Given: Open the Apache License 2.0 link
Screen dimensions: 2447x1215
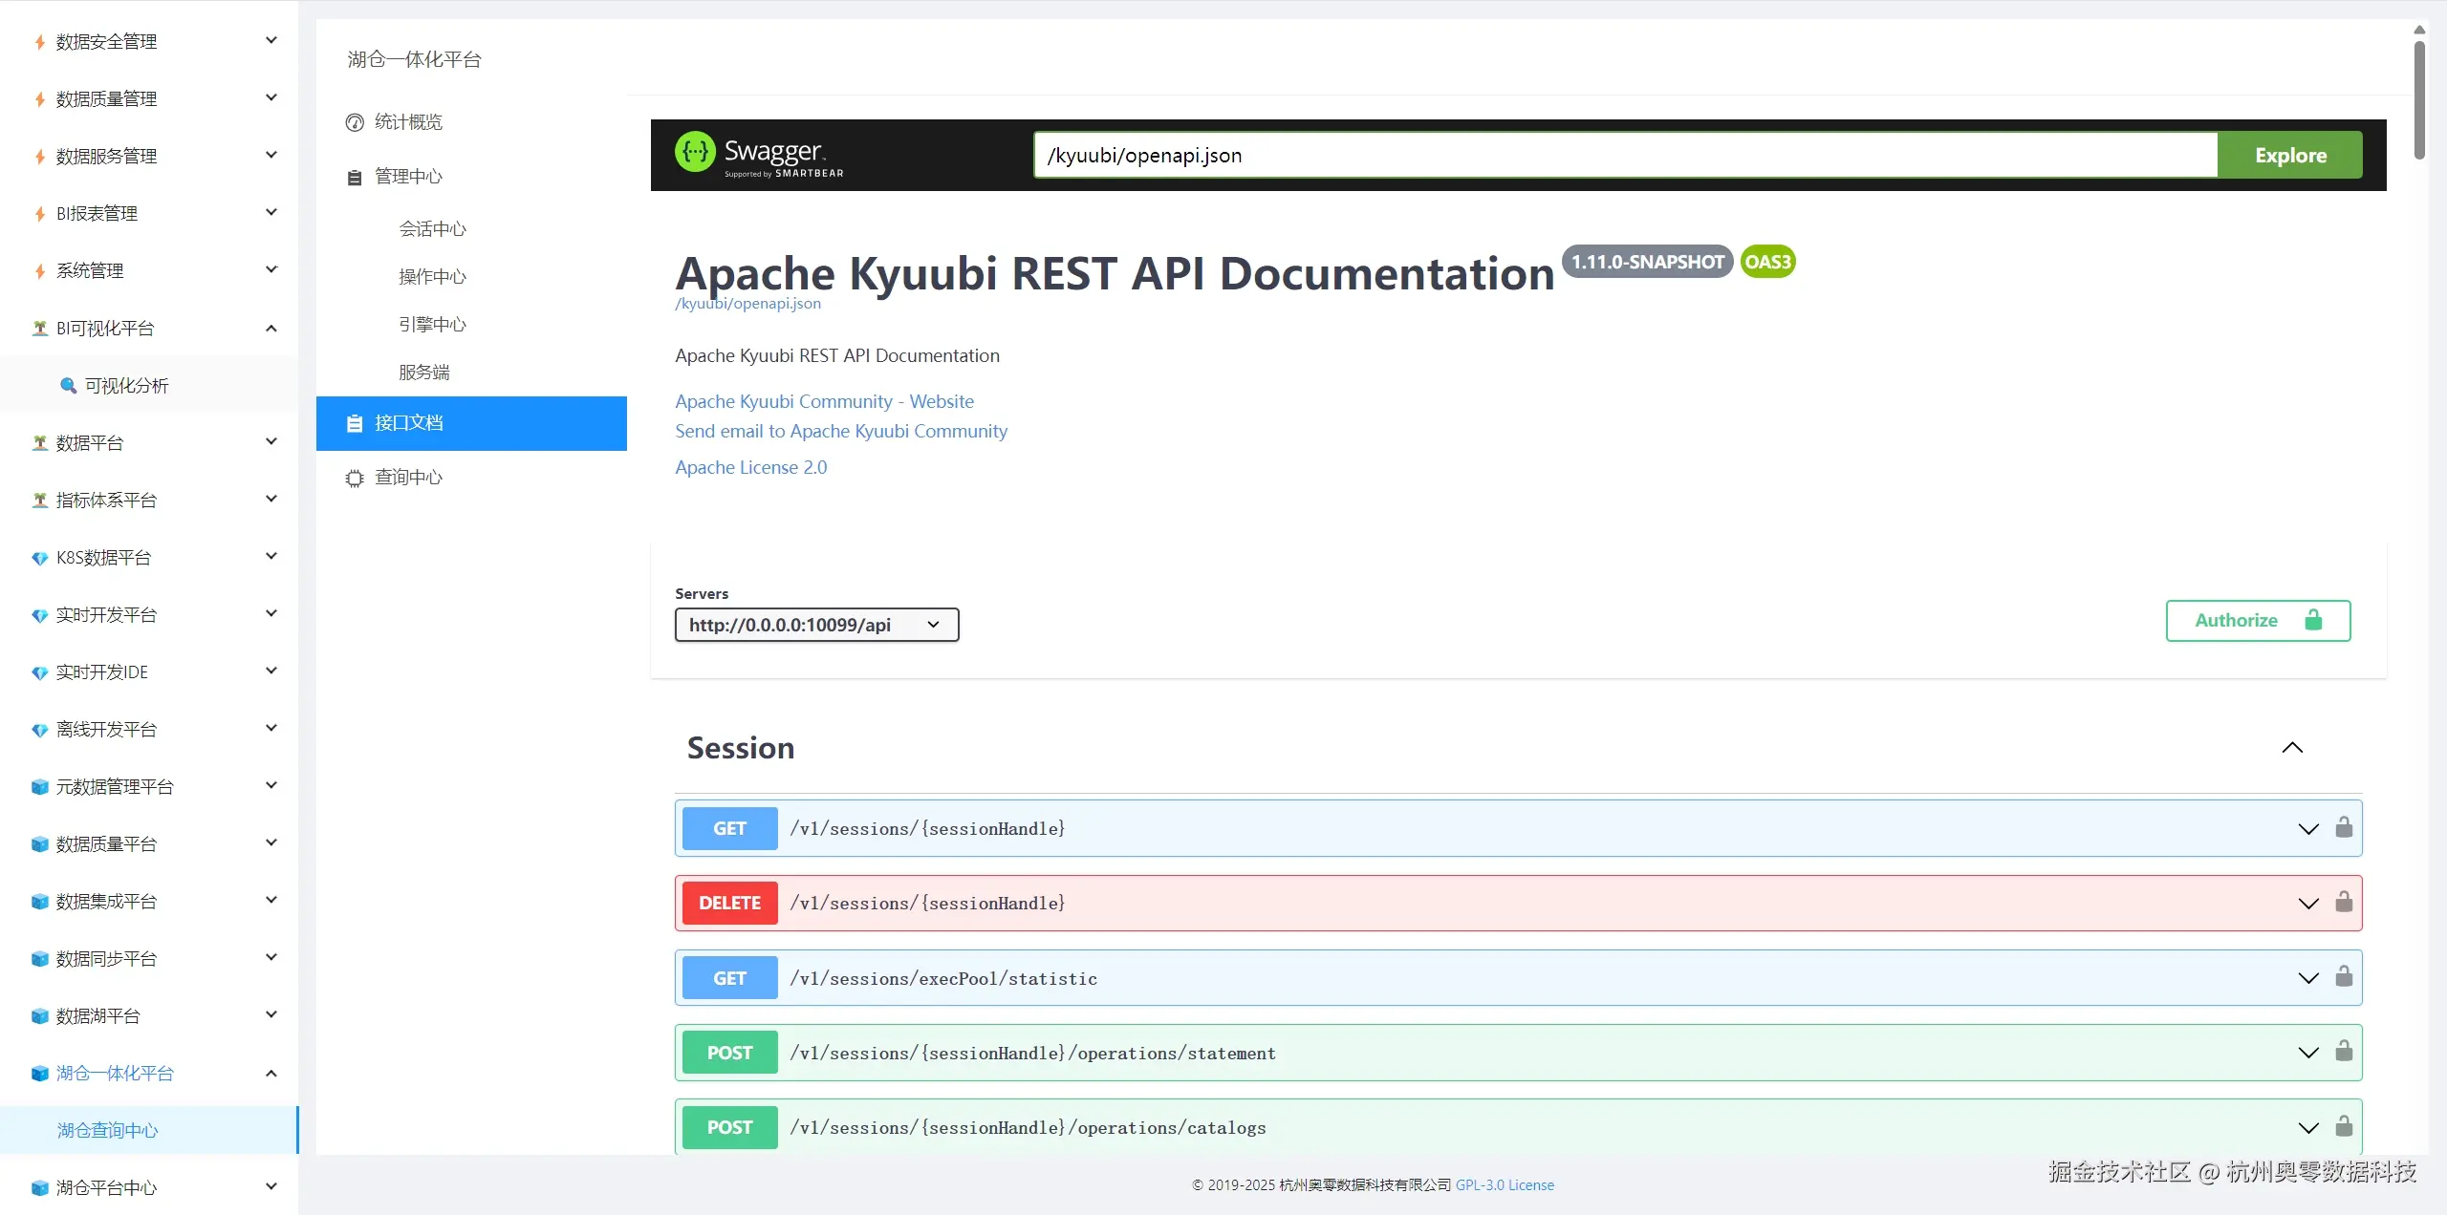Looking at the screenshot, I should point(750,467).
